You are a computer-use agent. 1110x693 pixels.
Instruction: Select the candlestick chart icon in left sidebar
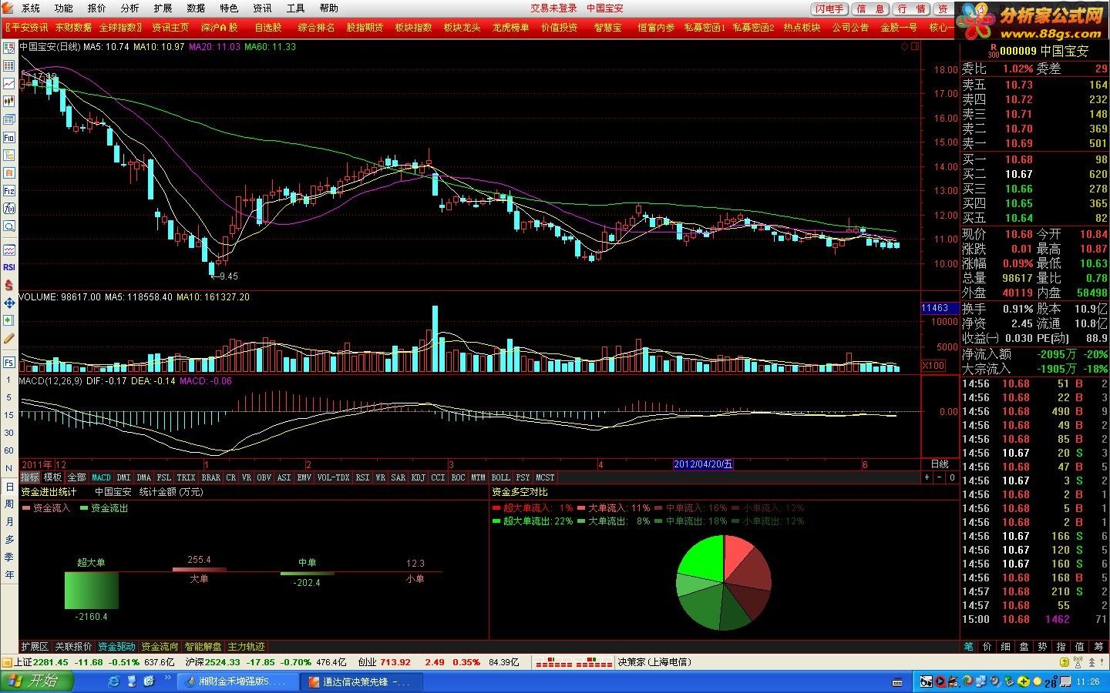pyautogui.click(x=9, y=101)
